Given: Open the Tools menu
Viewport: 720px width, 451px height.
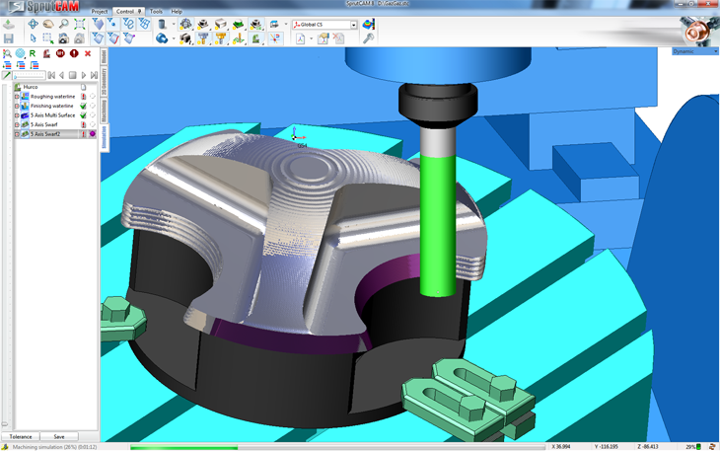Looking at the screenshot, I should (156, 12).
